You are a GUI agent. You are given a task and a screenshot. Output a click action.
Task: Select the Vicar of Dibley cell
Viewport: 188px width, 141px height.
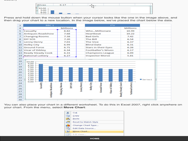[x=40, y=50]
